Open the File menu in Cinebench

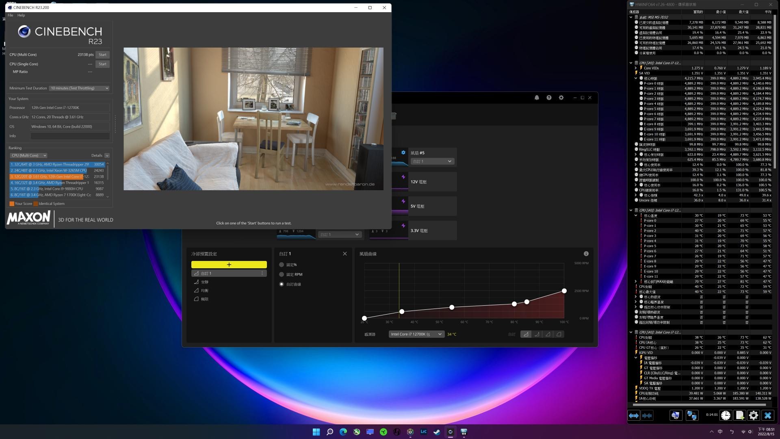pos(10,15)
